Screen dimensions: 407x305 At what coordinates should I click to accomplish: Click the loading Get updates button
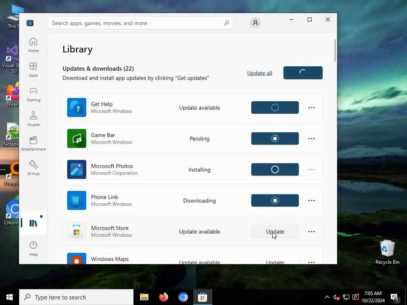pyautogui.click(x=303, y=73)
